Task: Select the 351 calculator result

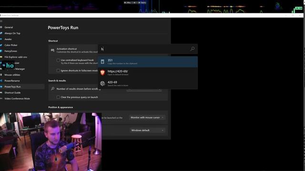Action: (x=148, y=62)
